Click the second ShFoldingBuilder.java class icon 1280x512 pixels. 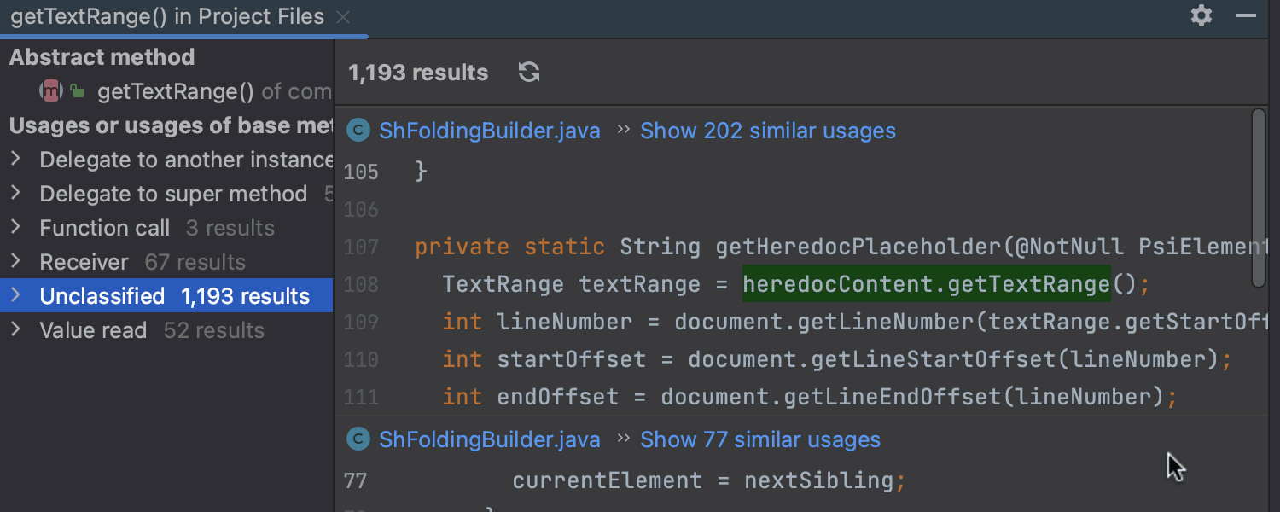(x=359, y=439)
